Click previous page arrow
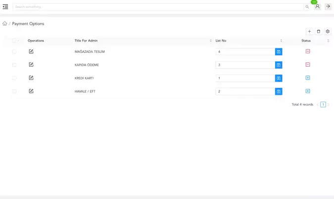This screenshot has width=334, height=199. tap(317, 104)
